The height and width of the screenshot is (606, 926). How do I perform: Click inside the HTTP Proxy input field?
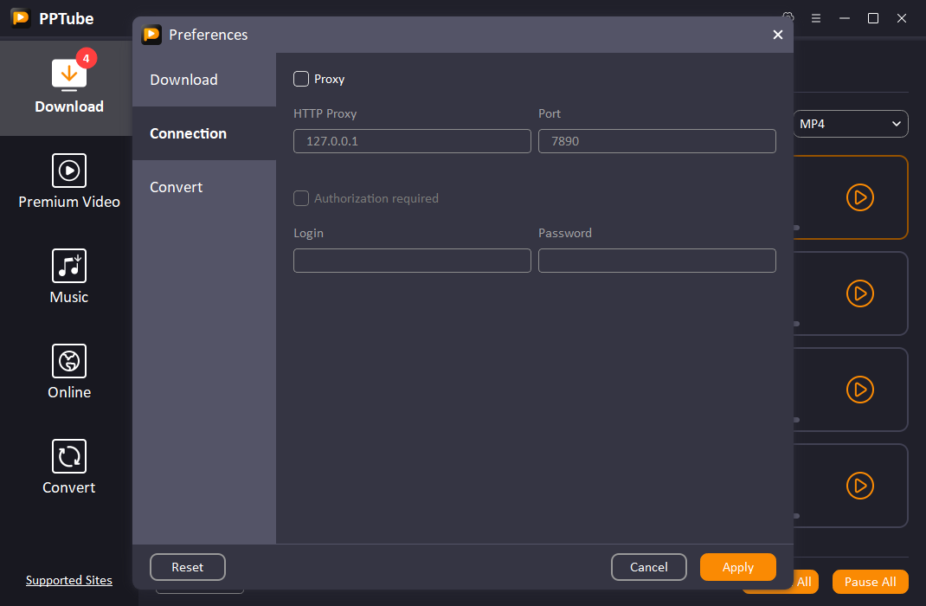tap(412, 140)
